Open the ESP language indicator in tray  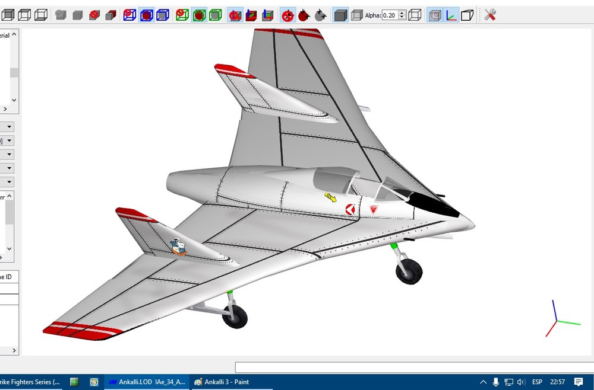(x=537, y=382)
